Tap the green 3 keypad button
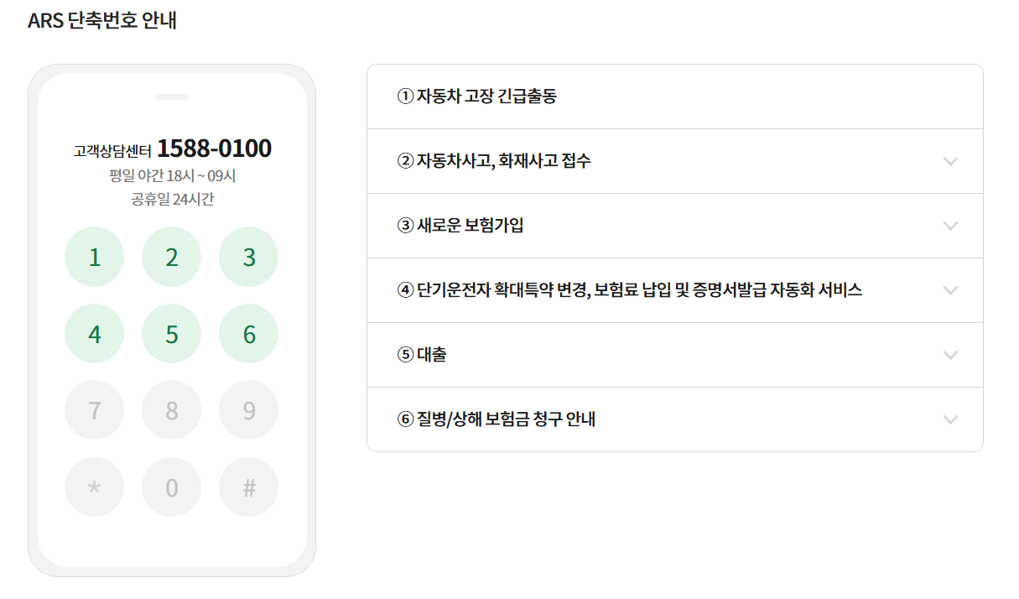The width and height of the screenshot is (1019, 599). click(248, 257)
